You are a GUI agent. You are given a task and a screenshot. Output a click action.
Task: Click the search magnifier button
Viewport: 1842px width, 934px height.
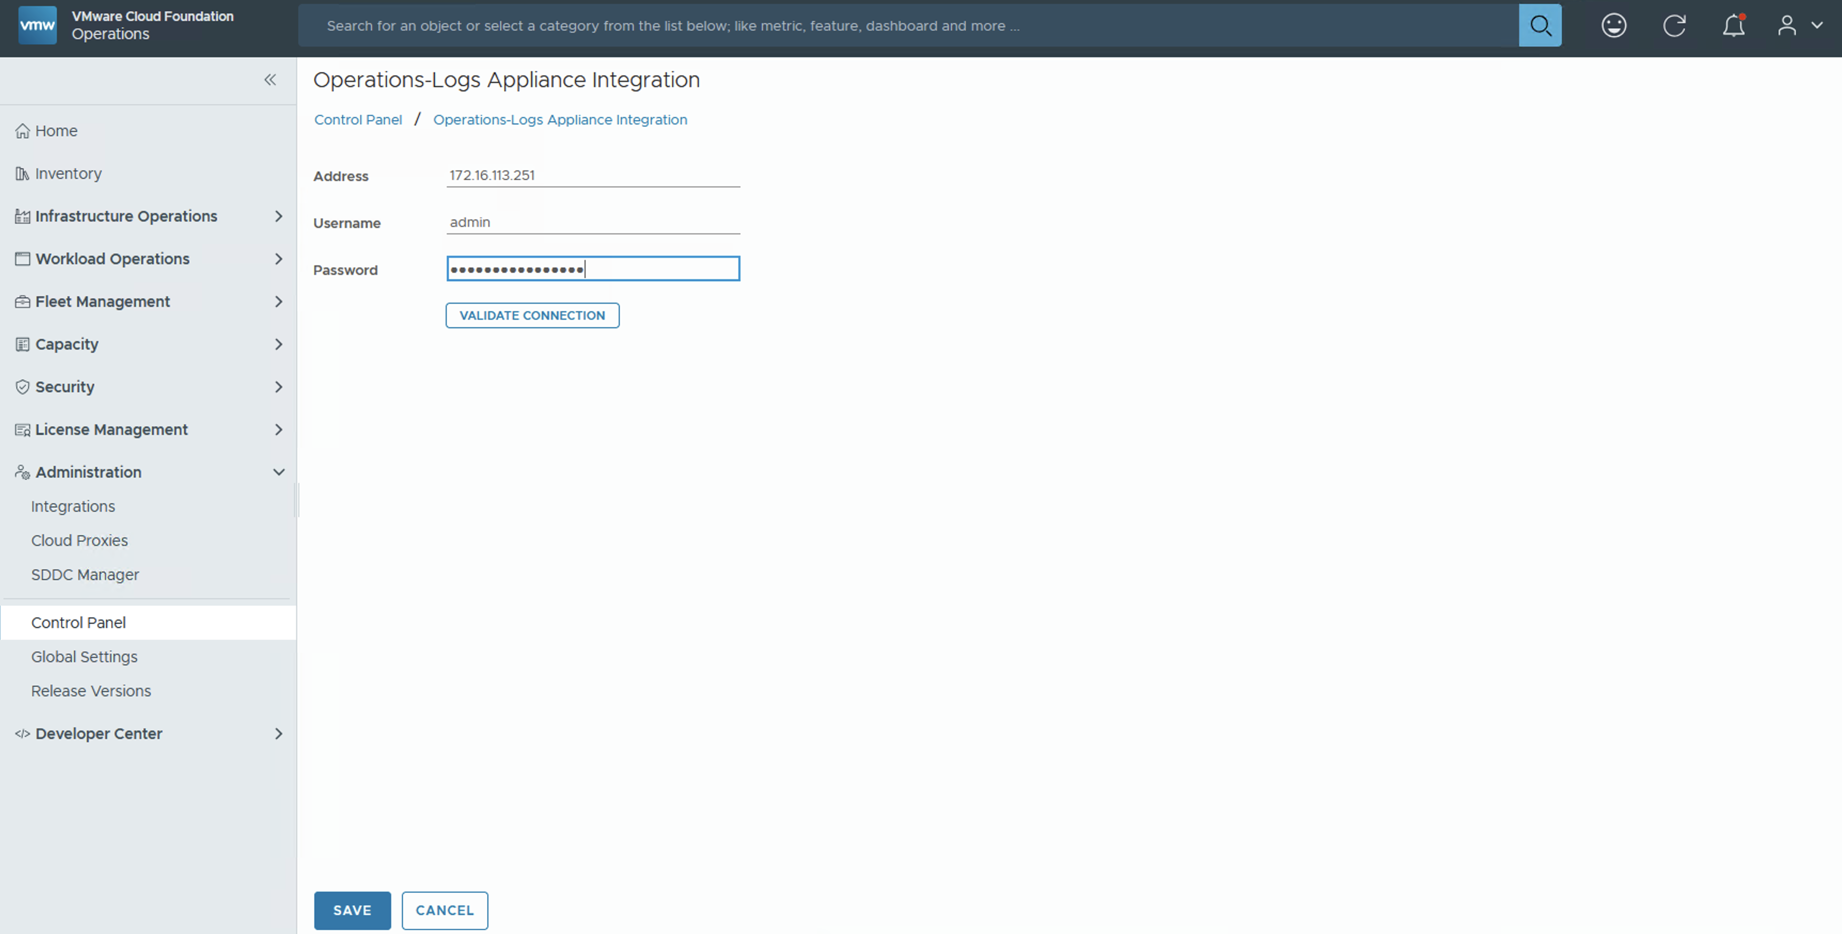point(1540,26)
